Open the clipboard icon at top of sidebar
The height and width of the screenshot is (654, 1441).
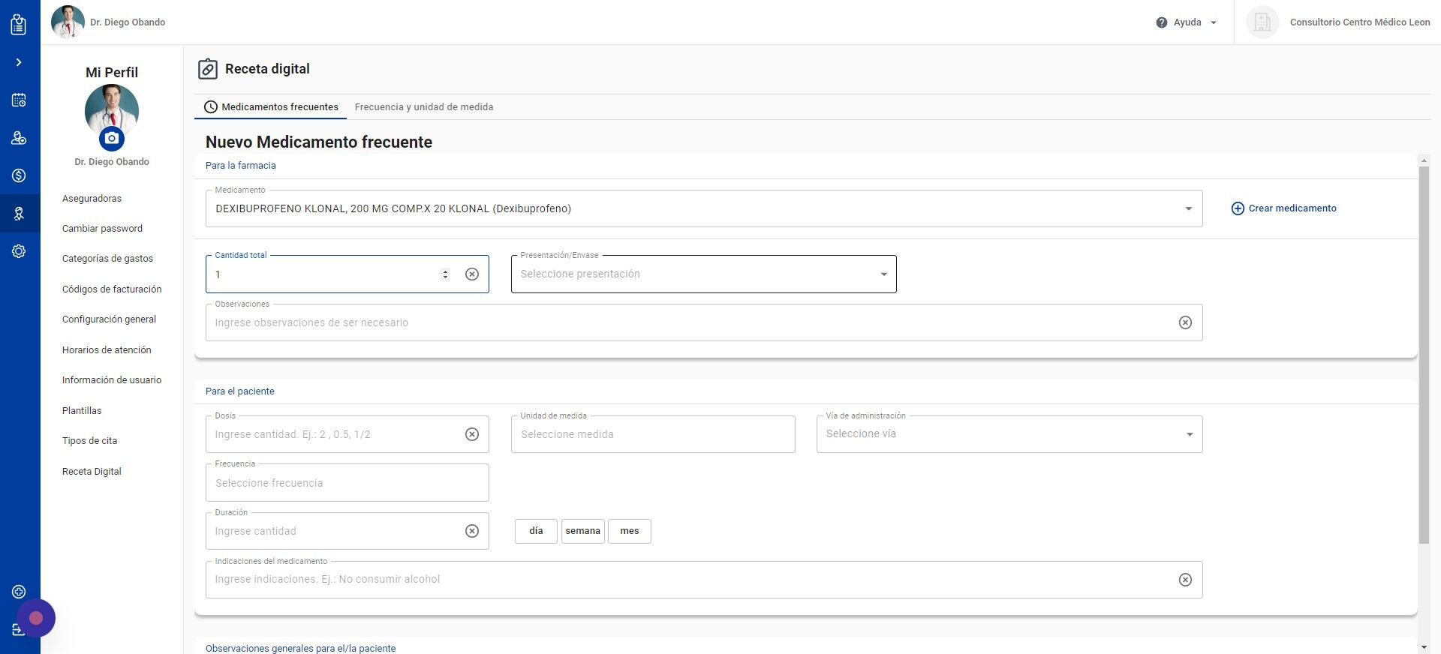[x=19, y=24]
